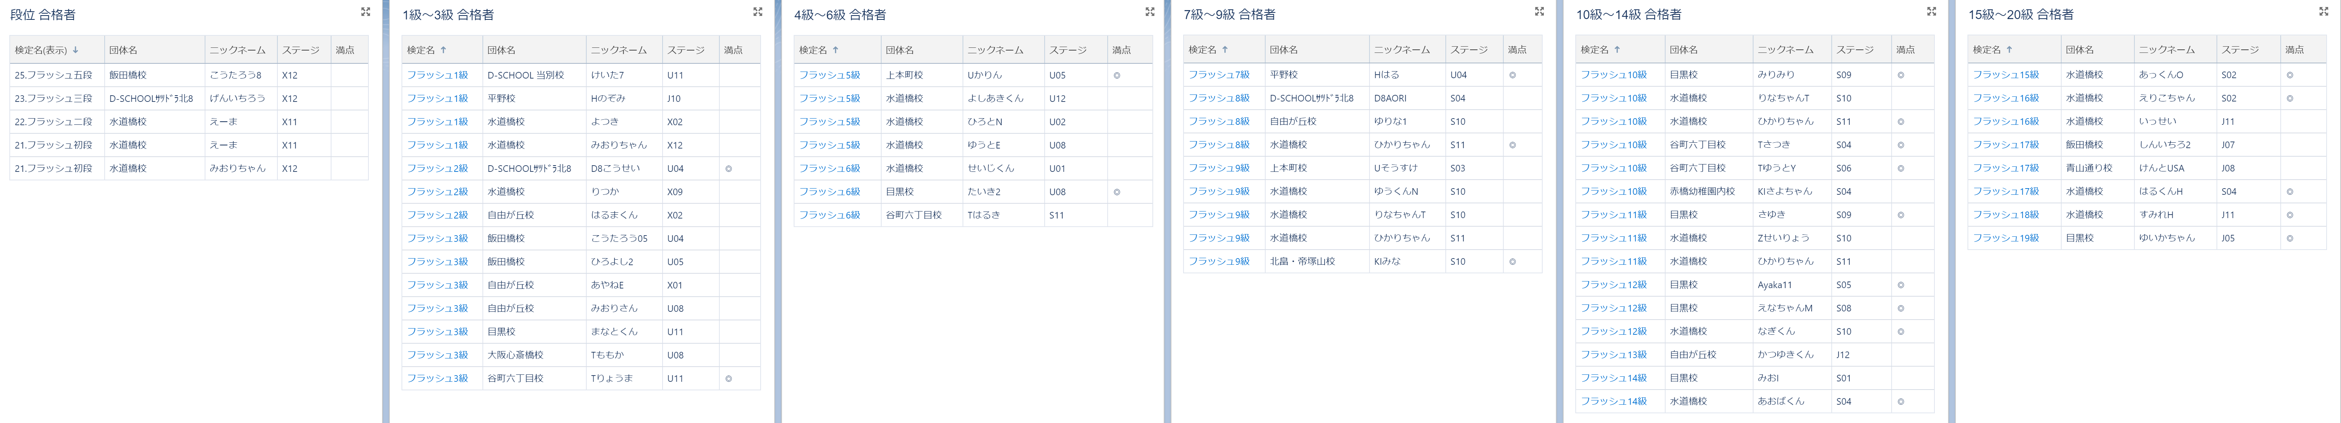The height and width of the screenshot is (423, 2341).
Task: Expand the 10級〜14級 合格者 panel to fullscreen
Action: coord(1931,12)
